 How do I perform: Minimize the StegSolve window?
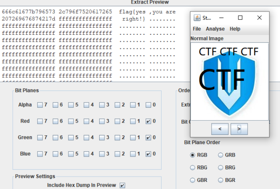(221, 18)
